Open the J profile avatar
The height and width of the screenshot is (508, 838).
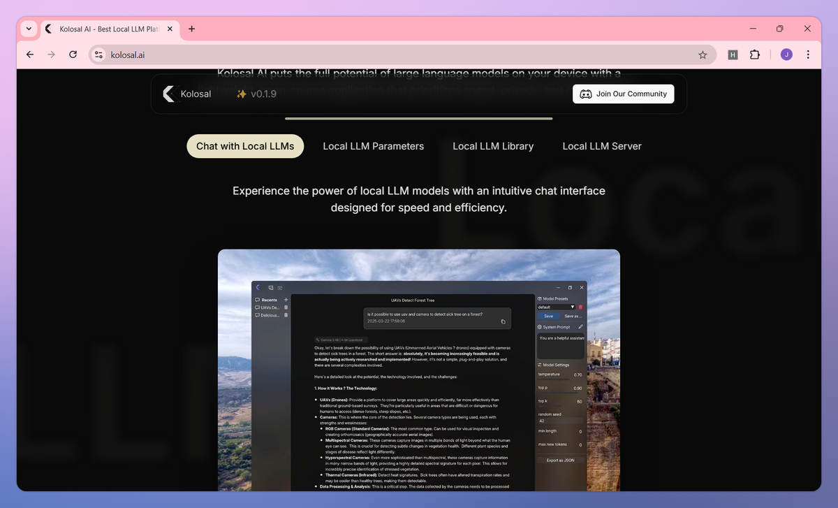click(786, 55)
